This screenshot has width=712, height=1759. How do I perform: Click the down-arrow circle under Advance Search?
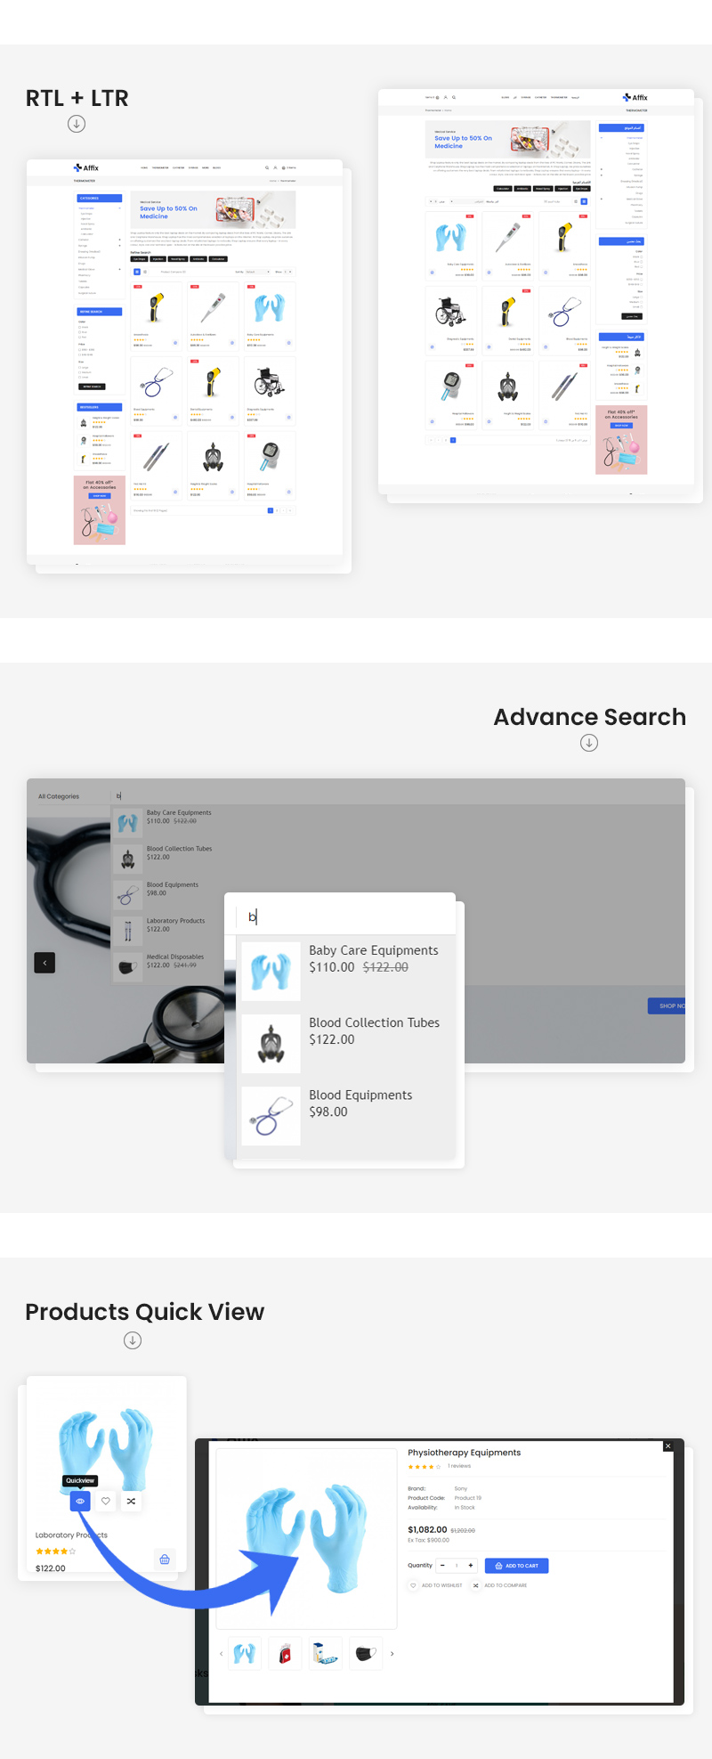tap(589, 743)
